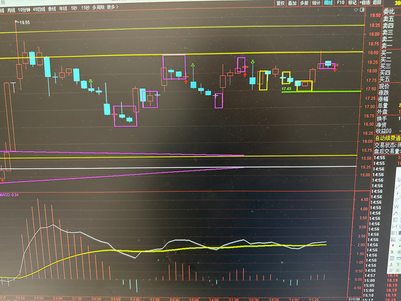Click the 交易状态 status row

tap(387, 145)
